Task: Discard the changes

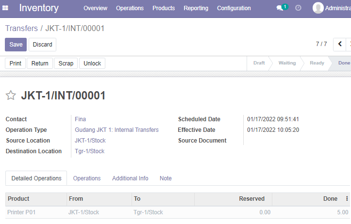Action: [x=43, y=45]
